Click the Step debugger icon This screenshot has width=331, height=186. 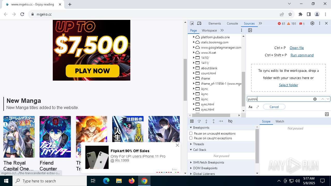click(x=221, y=121)
